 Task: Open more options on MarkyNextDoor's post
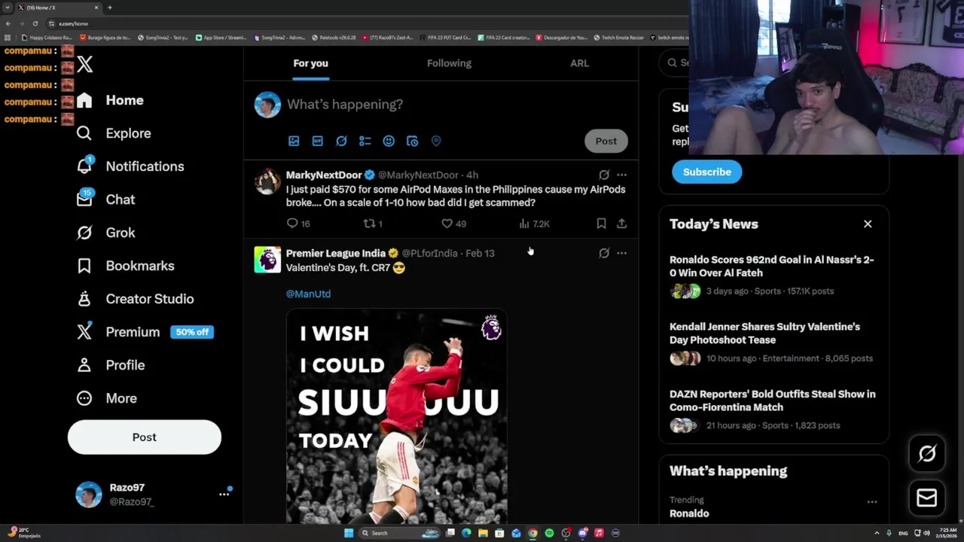coord(621,175)
